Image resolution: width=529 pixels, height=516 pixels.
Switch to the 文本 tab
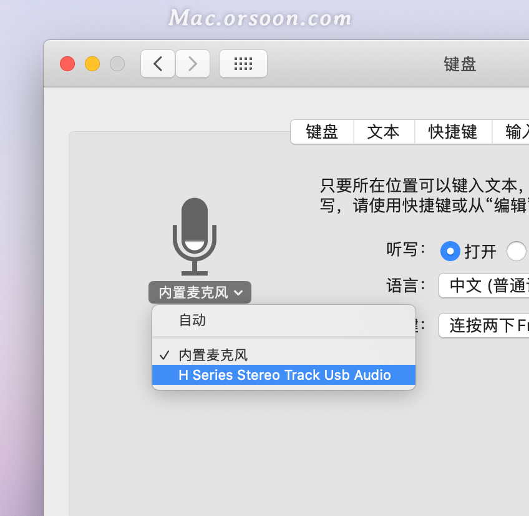click(383, 132)
